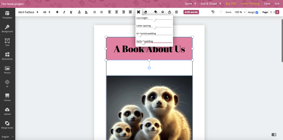
Task: Open the Upload panel
Action: tap(7, 111)
